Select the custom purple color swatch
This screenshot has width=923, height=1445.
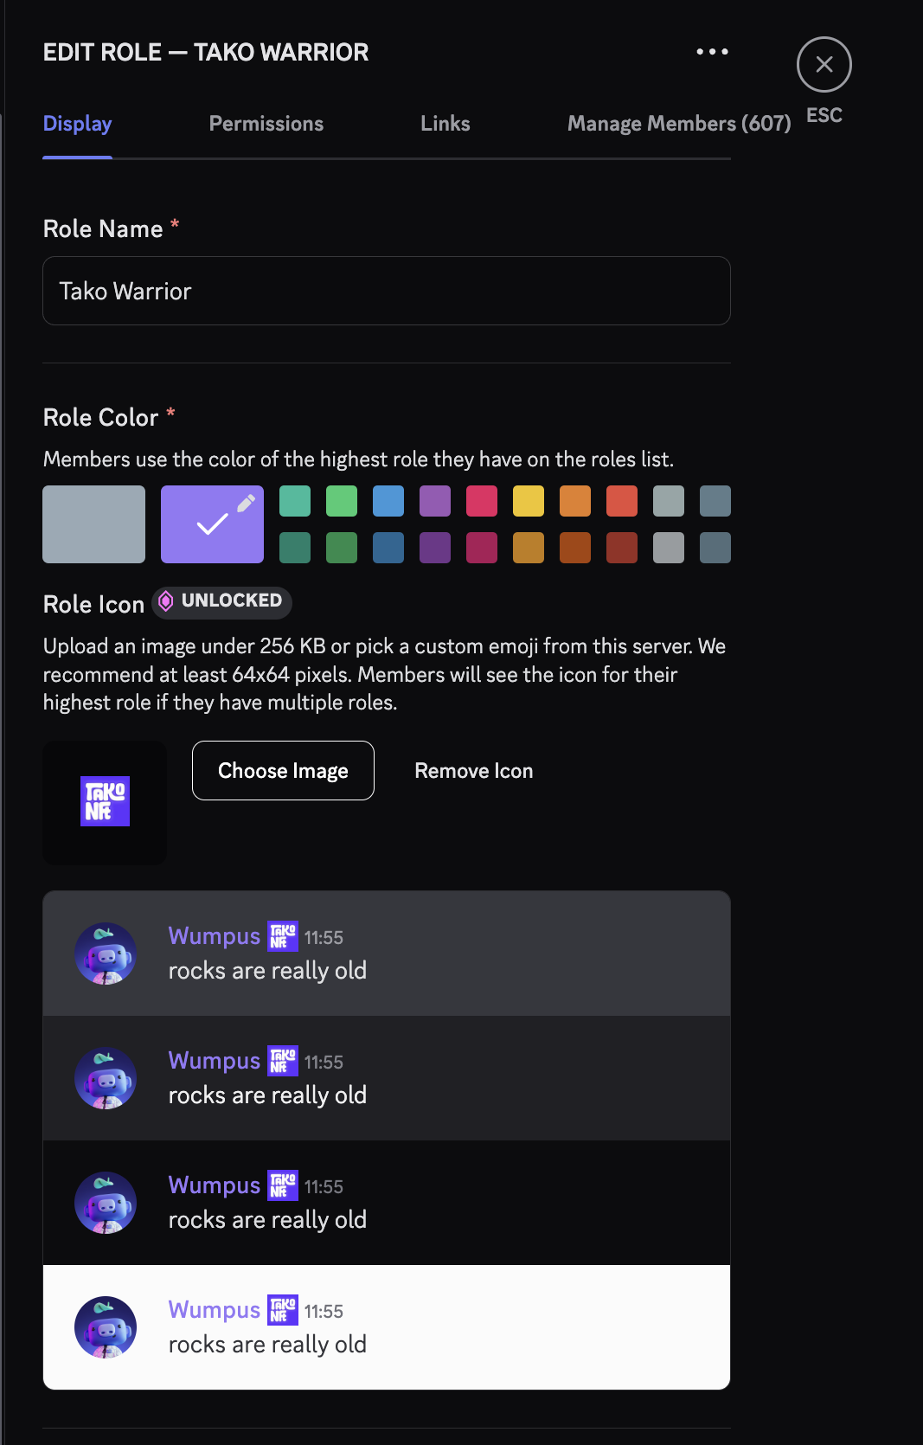coord(211,524)
